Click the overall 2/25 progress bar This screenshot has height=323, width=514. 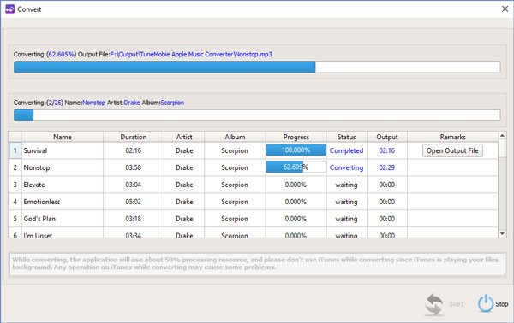click(x=257, y=115)
